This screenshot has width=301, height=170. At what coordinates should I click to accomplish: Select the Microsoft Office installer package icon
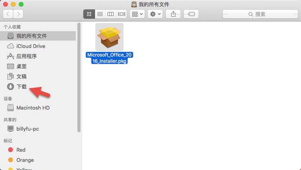tap(109, 37)
